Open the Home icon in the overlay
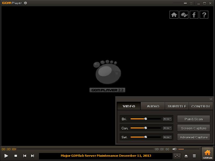The height and width of the screenshot is (161, 215). (x=174, y=15)
